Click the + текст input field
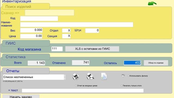Viewport: 174px width, 98px height. tap(83, 90)
